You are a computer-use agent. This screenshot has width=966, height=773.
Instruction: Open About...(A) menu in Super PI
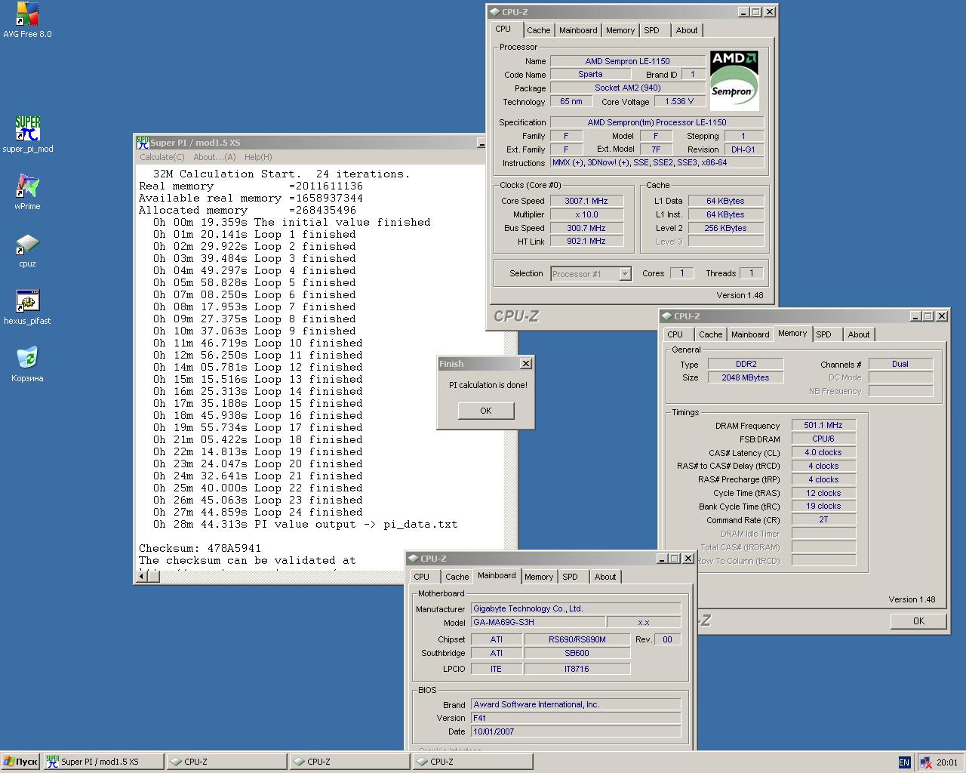pos(214,157)
